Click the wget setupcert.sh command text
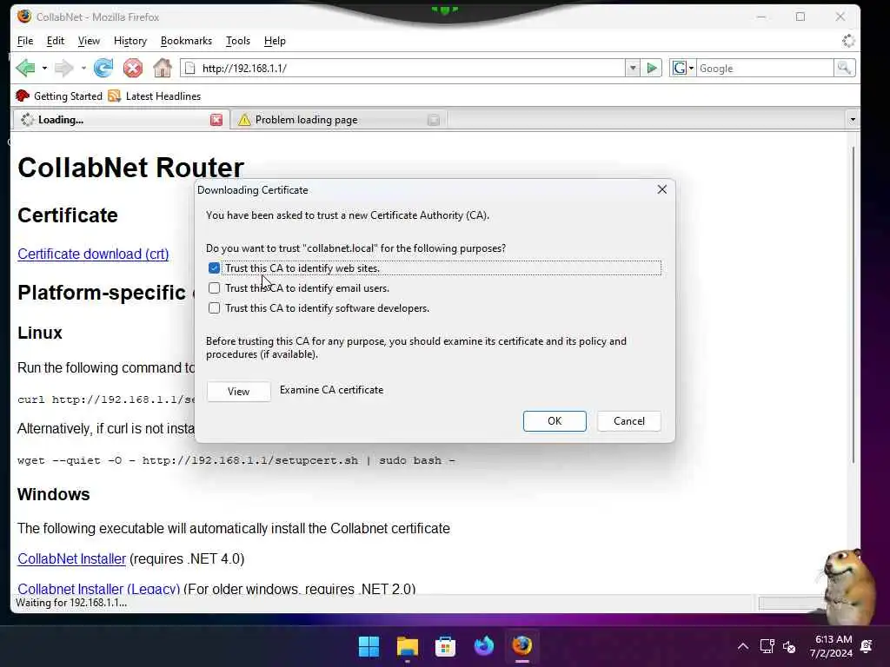Viewport: 890px width, 667px height. pyautogui.click(x=236, y=460)
